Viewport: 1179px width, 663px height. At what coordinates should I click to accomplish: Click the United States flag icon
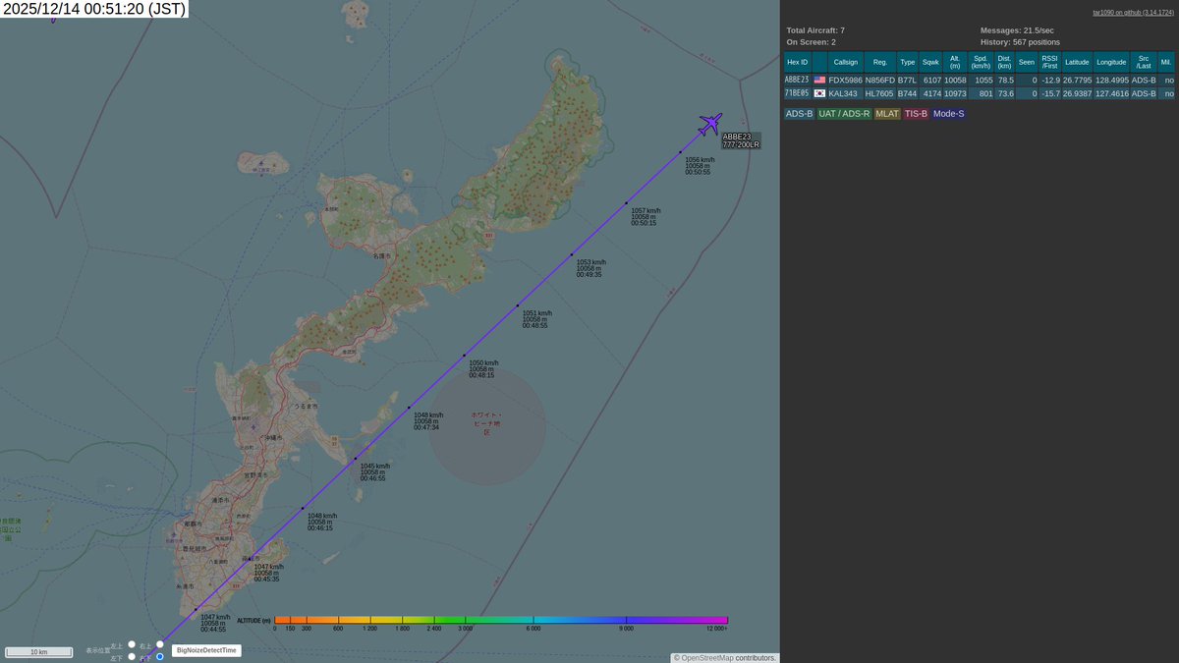tap(819, 80)
